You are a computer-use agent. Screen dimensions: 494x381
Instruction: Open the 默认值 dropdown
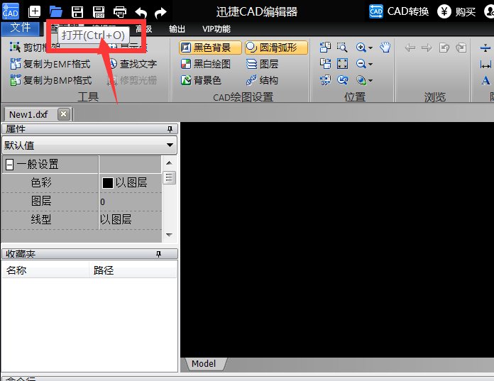coord(89,145)
